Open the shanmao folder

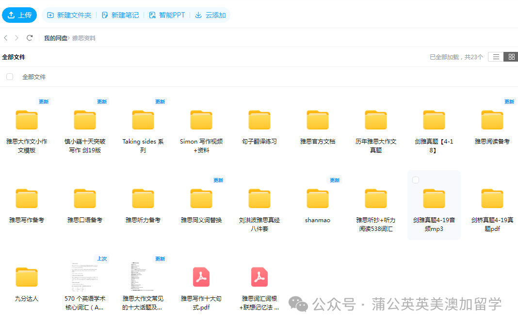(318, 198)
